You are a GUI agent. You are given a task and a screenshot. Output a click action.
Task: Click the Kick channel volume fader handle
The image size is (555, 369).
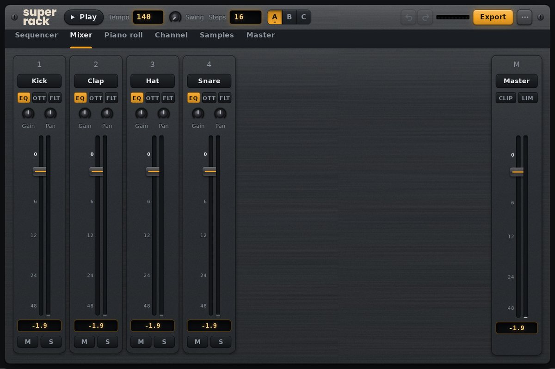(40, 172)
